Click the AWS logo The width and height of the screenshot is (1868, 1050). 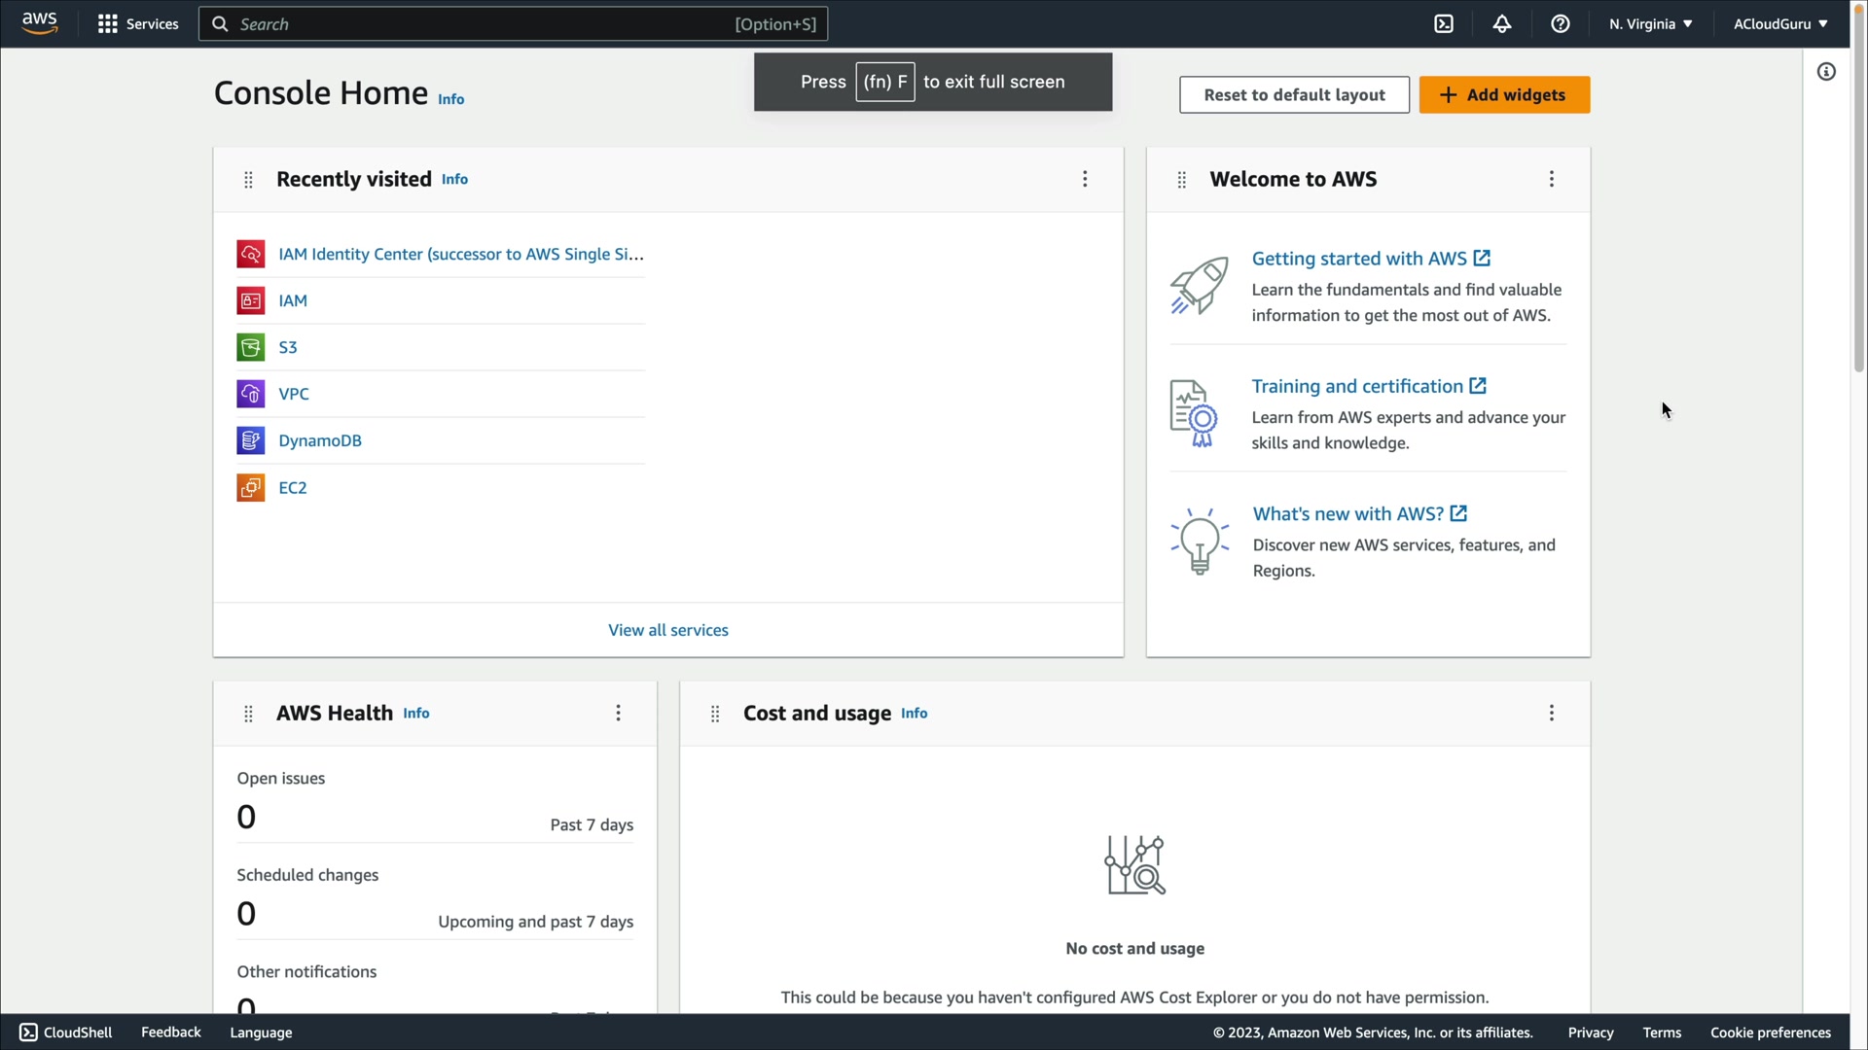40,23
